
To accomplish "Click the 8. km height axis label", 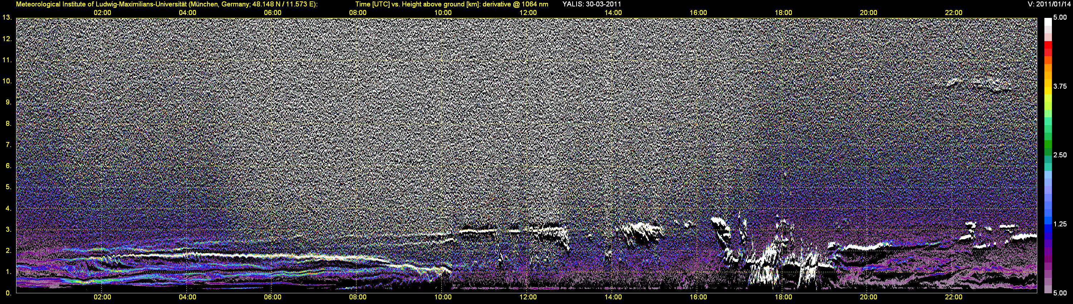I will (x=8, y=123).
